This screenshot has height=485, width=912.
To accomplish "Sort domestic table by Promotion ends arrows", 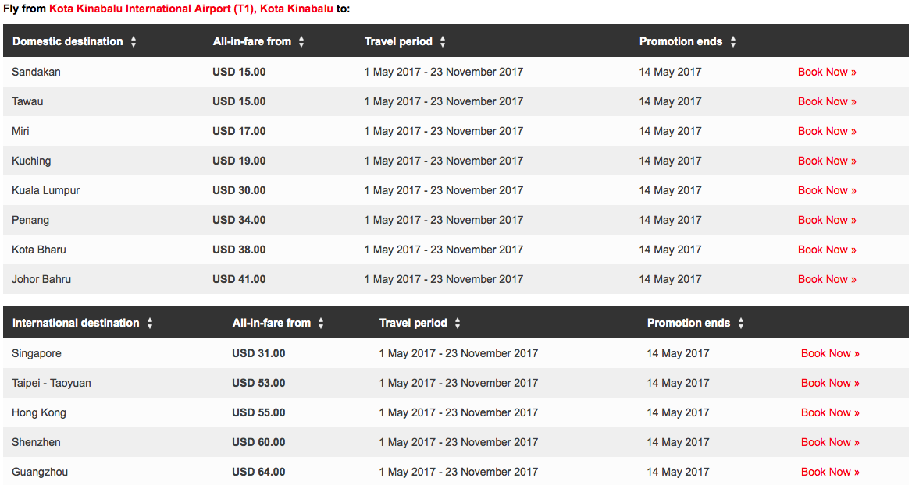I will (733, 42).
